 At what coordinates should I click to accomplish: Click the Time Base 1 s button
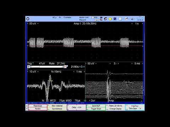pyautogui.click(x=135, y=109)
